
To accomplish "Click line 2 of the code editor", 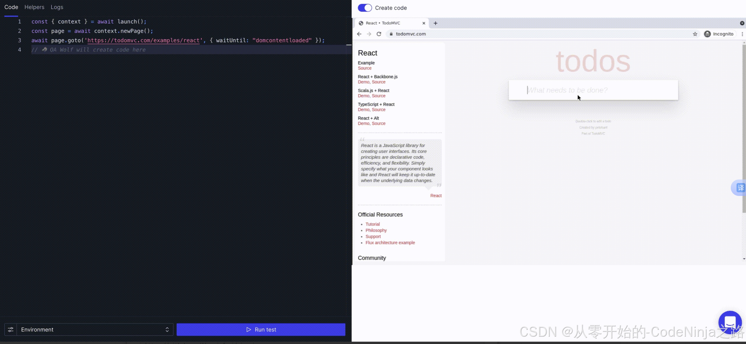I will pyautogui.click(x=92, y=31).
